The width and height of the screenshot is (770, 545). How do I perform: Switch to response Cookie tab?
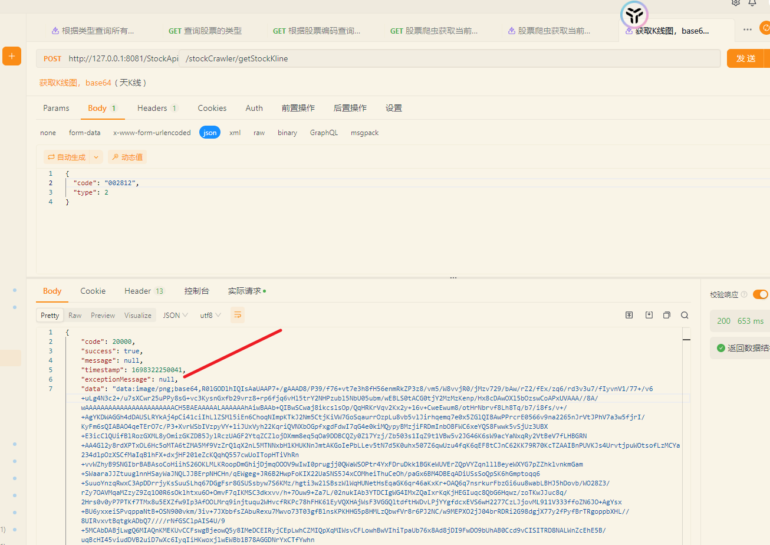93,291
